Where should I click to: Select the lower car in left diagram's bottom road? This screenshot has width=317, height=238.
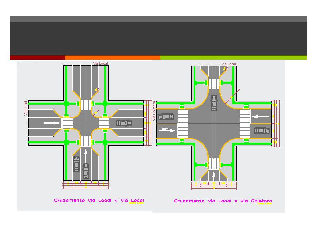click(x=86, y=171)
